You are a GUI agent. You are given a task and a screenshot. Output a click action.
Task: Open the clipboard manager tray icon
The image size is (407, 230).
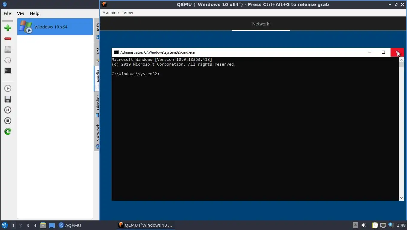[x=375, y=225]
